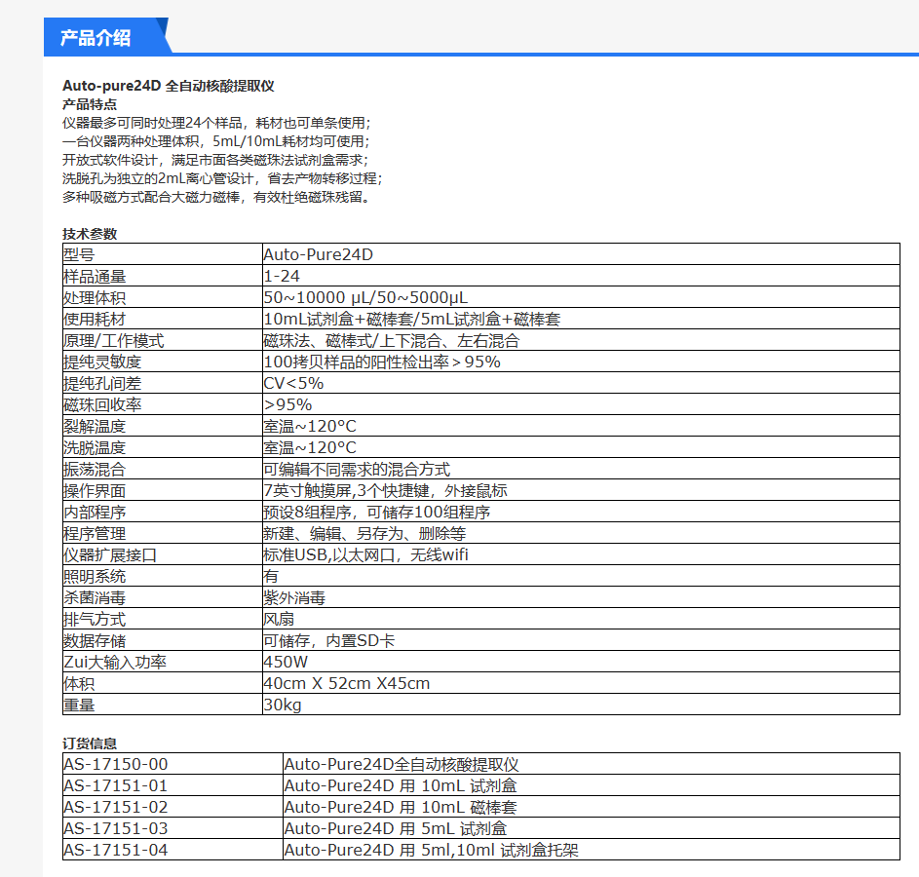
Task: Click the '使用耗材' cell
Action: (163, 319)
